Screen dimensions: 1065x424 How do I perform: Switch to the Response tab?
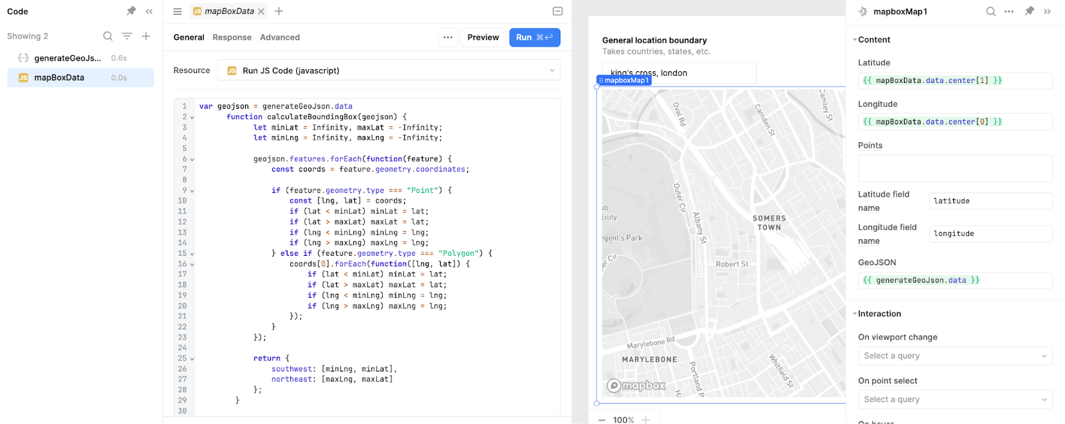pos(232,37)
